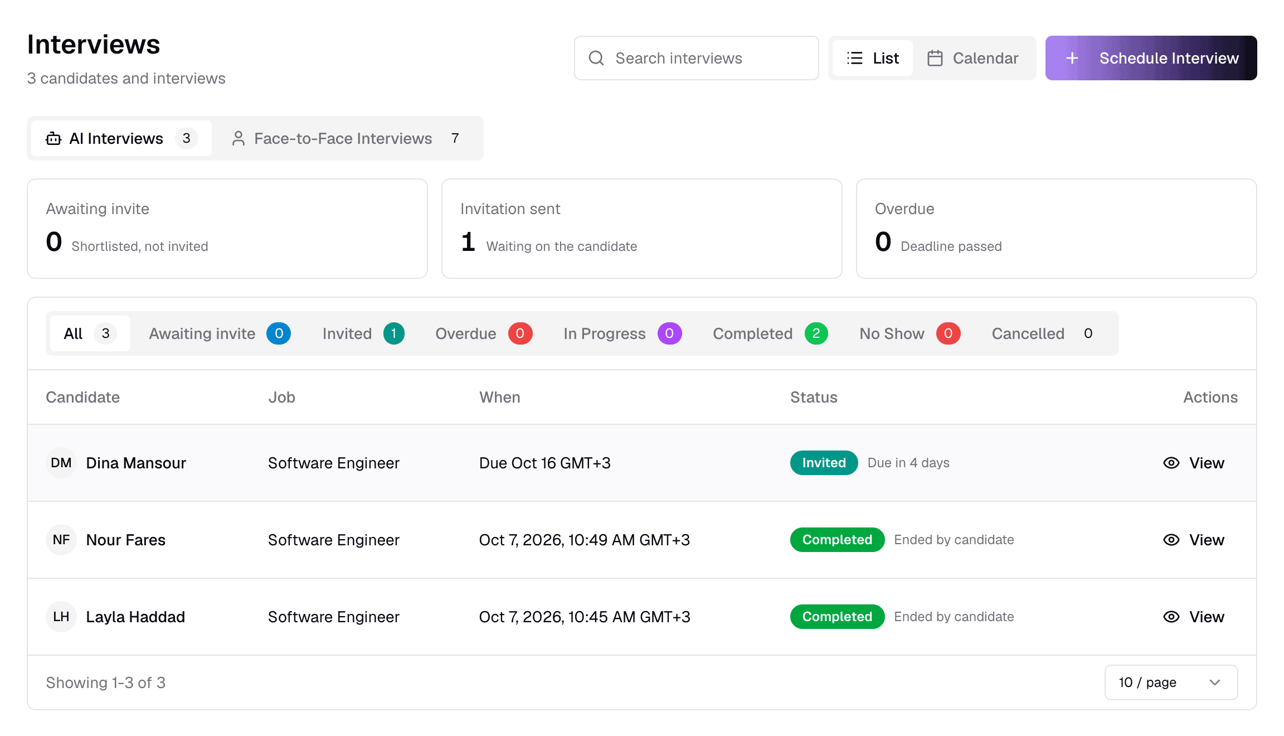
Task: Switch to Calendar view
Action: 973,58
